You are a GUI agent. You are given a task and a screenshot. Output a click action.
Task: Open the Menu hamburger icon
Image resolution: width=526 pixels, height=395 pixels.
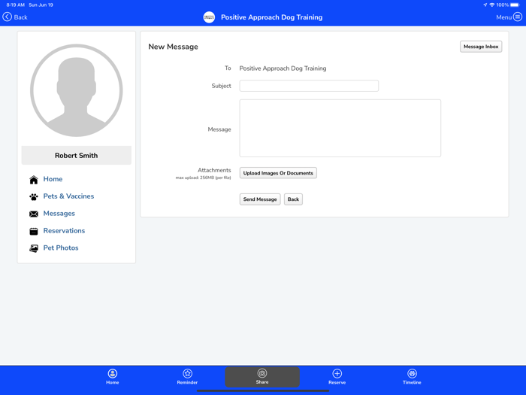coord(518,17)
